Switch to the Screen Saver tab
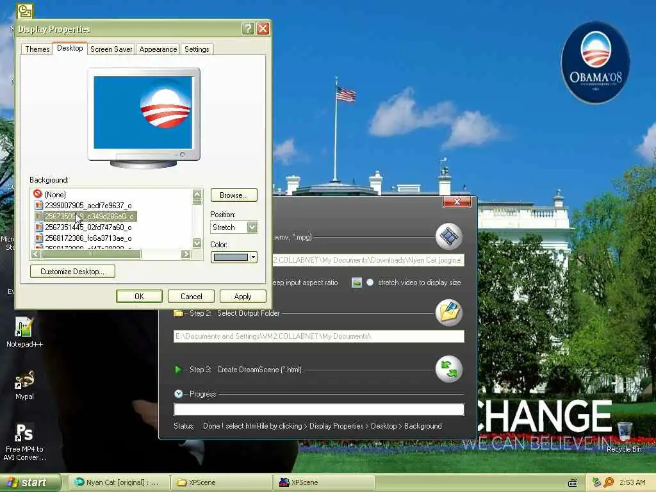This screenshot has width=656, height=492. coord(111,49)
